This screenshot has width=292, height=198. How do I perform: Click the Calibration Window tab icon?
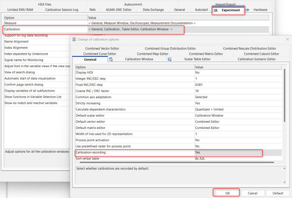pyautogui.click(x=111, y=59)
